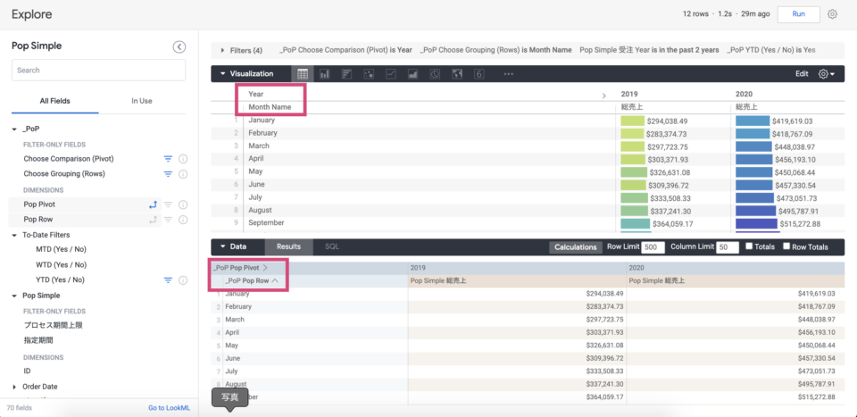This screenshot has height=417, width=857.
Task: Click info icon for Choose Grouping (Rows)
Action: click(183, 174)
